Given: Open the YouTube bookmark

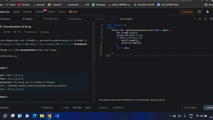Looking at the screenshot, I should pyautogui.click(x=24, y=5).
